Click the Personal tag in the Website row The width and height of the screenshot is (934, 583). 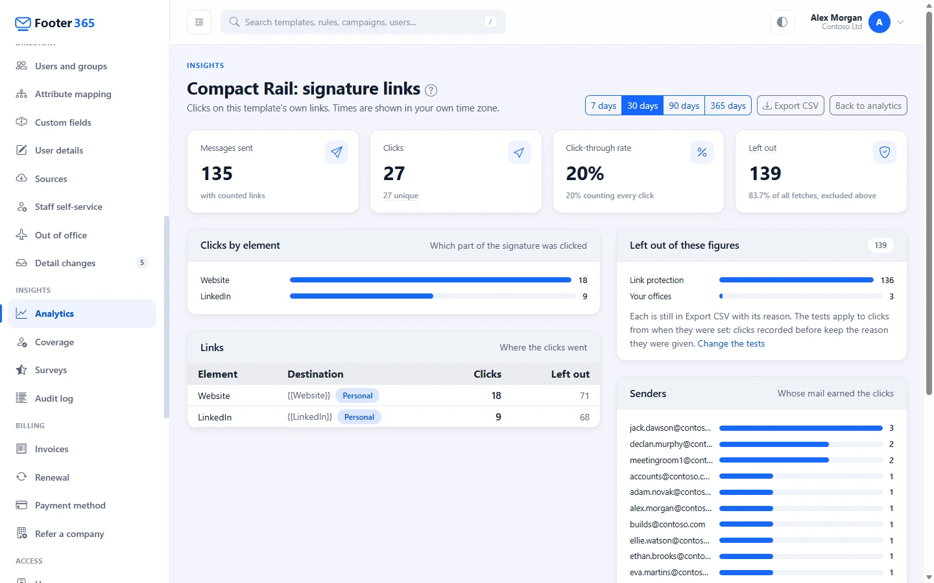(357, 396)
